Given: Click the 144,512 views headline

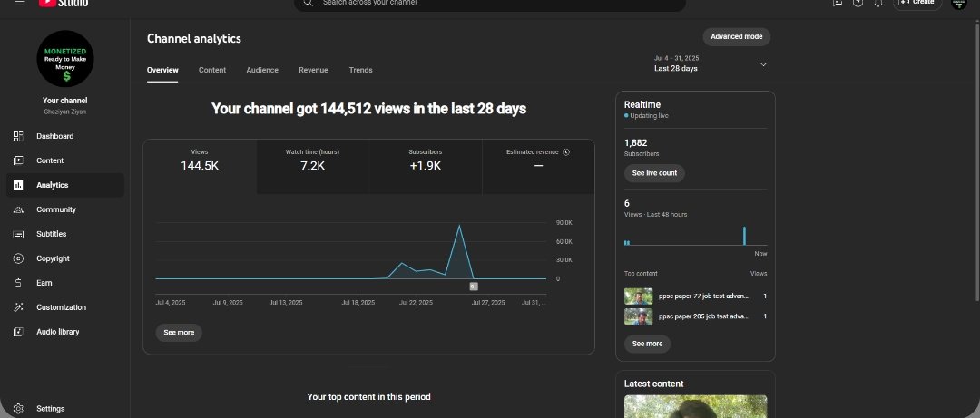Looking at the screenshot, I should [x=368, y=109].
